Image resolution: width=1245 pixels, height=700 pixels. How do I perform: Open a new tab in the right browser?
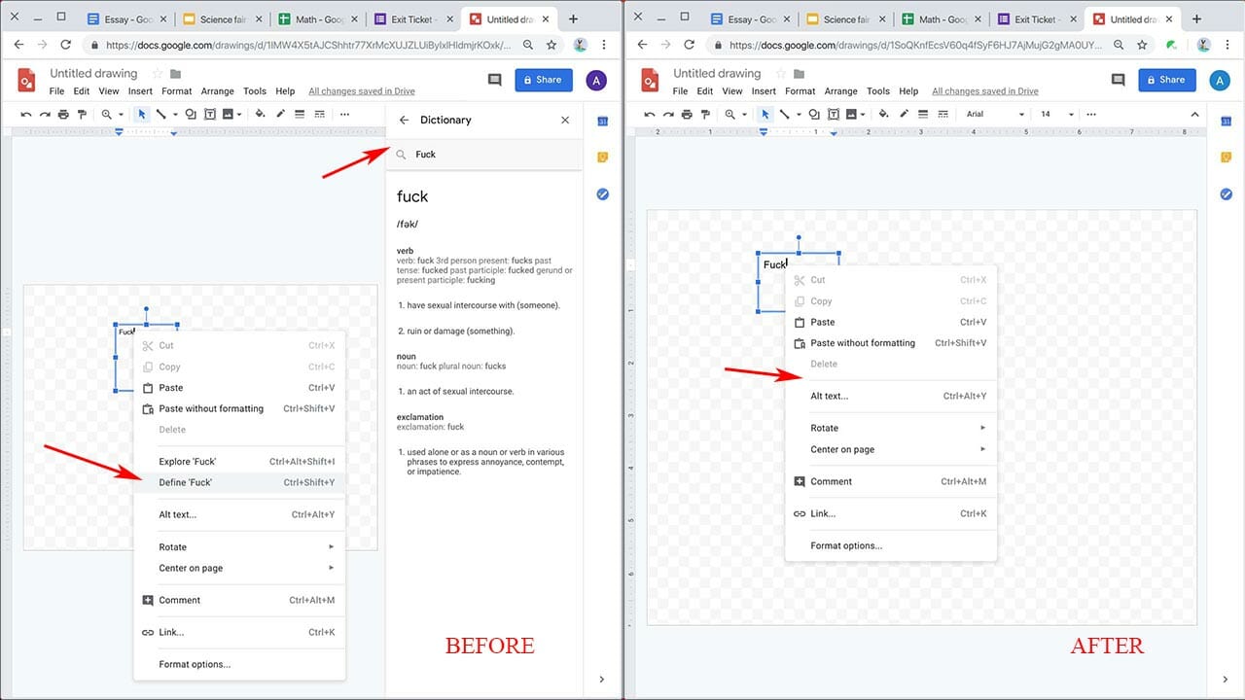pyautogui.click(x=1196, y=19)
